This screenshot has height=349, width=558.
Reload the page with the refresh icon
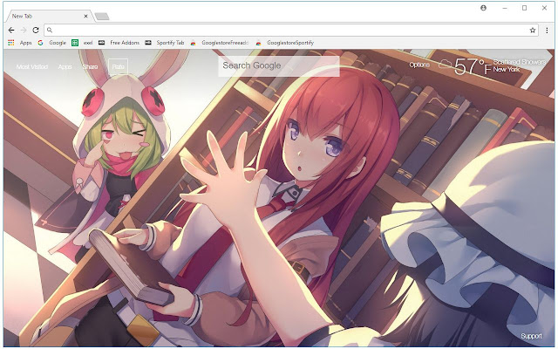pos(36,31)
